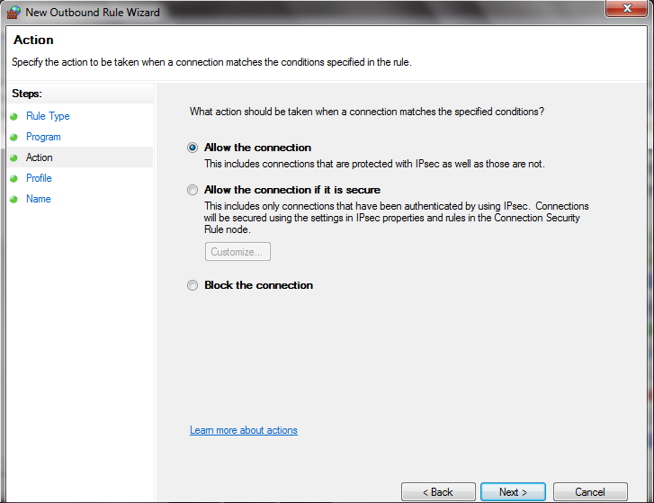Choose Block the connection option
Image resolution: width=654 pixels, height=503 pixels.
click(x=193, y=285)
